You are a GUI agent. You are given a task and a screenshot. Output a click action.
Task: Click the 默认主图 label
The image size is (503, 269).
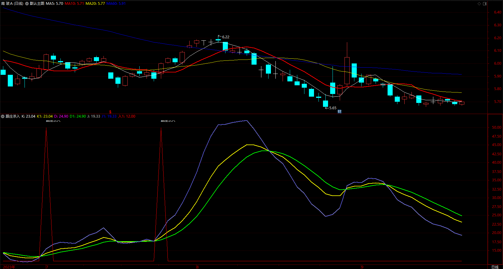point(37,4)
